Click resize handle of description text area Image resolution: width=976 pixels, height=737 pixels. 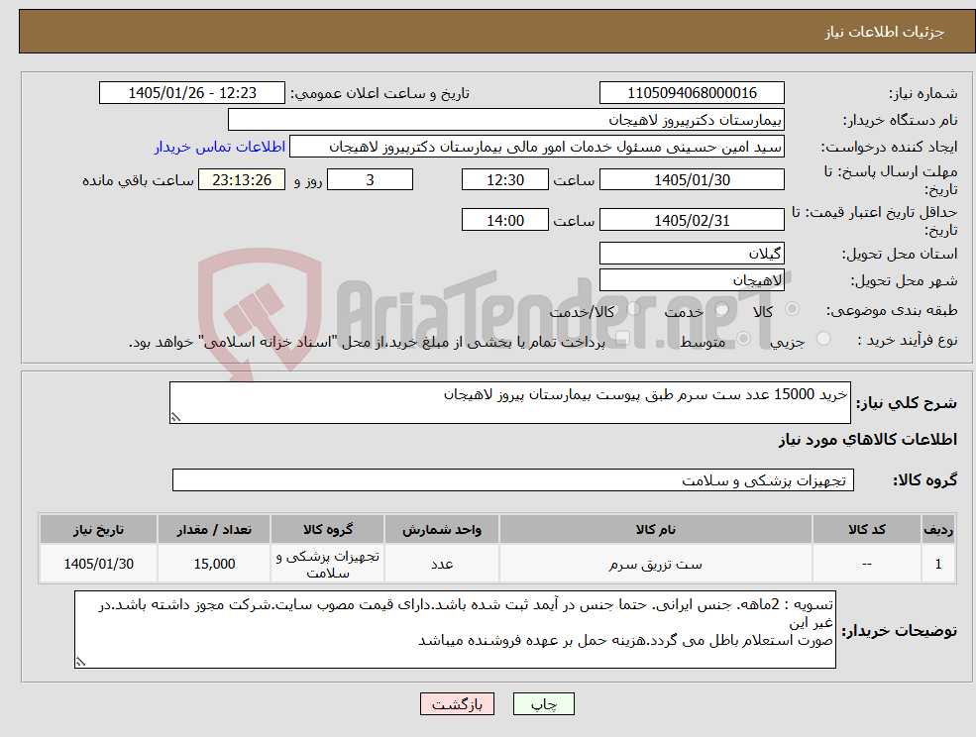click(175, 418)
